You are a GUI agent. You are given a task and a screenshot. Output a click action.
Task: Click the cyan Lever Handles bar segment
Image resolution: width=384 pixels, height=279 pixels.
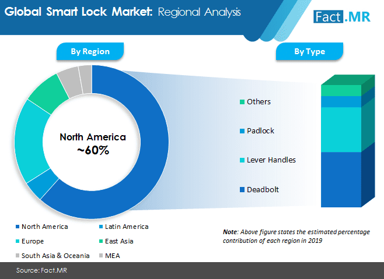coord(341,129)
